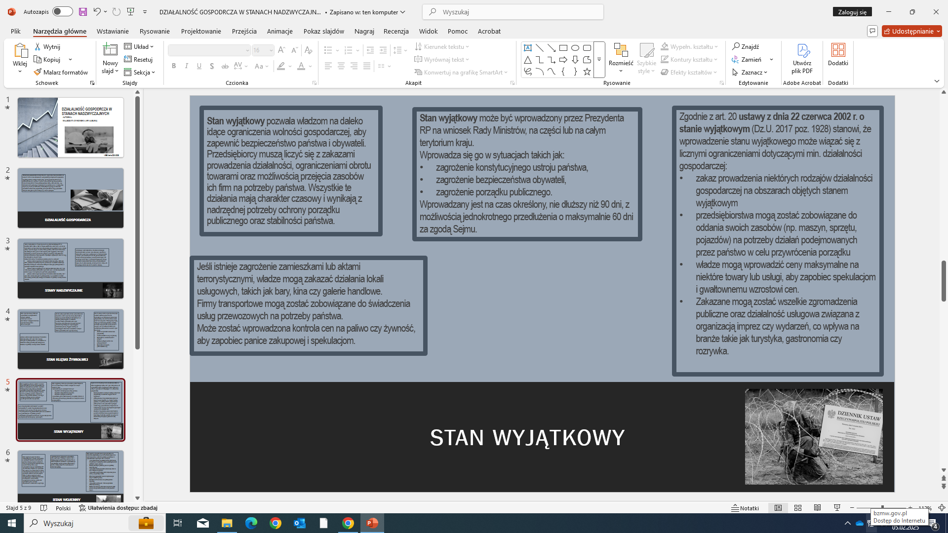Click Znajdź find button
Viewport: 948px width, 533px height.
[746, 46]
